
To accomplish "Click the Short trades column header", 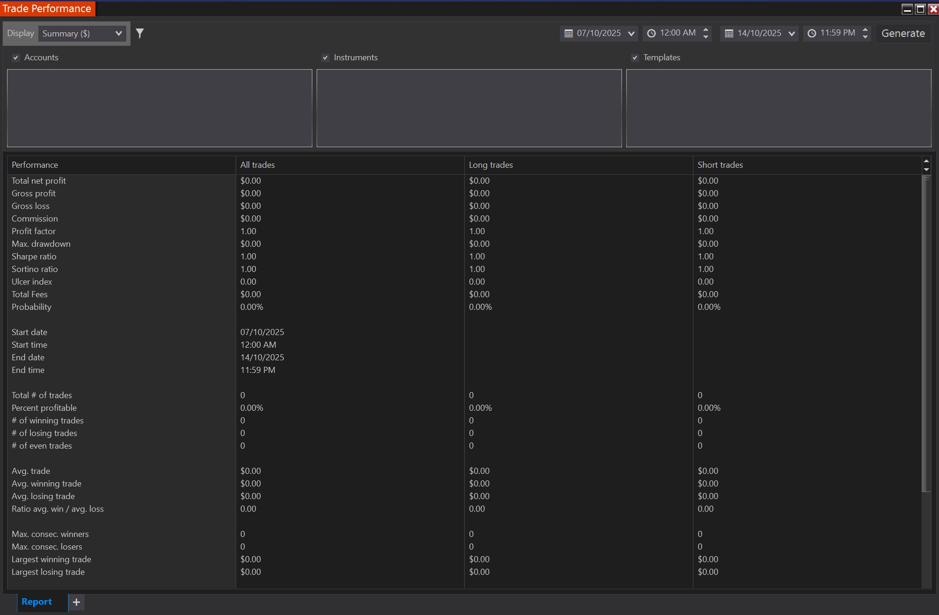I will coord(720,165).
